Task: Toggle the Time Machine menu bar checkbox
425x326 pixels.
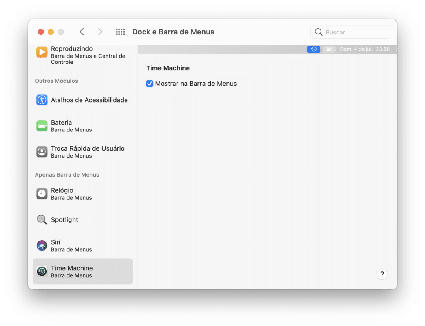Action: click(x=149, y=84)
